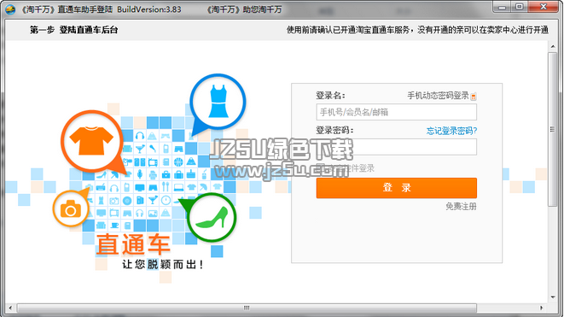
Task: Focus the 手机号/会员名/邮箱 login name field
Action: tap(397, 112)
